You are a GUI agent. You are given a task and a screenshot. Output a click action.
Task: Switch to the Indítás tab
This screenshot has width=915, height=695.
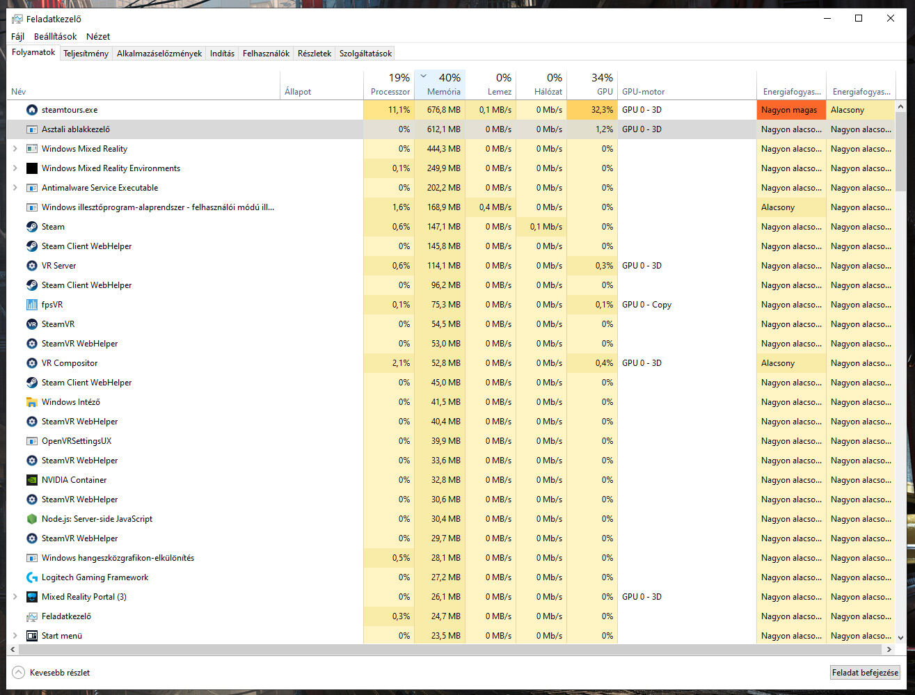click(223, 54)
